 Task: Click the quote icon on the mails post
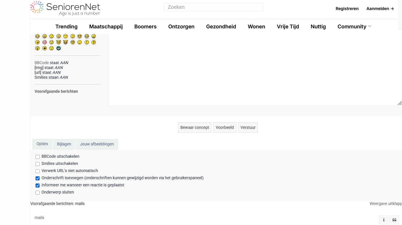pos(394,220)
